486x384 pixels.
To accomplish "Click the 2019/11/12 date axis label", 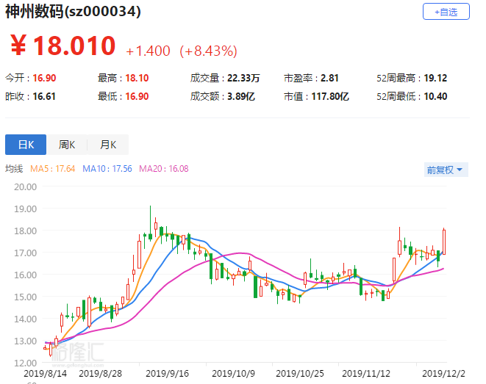I will coord(366,374).
